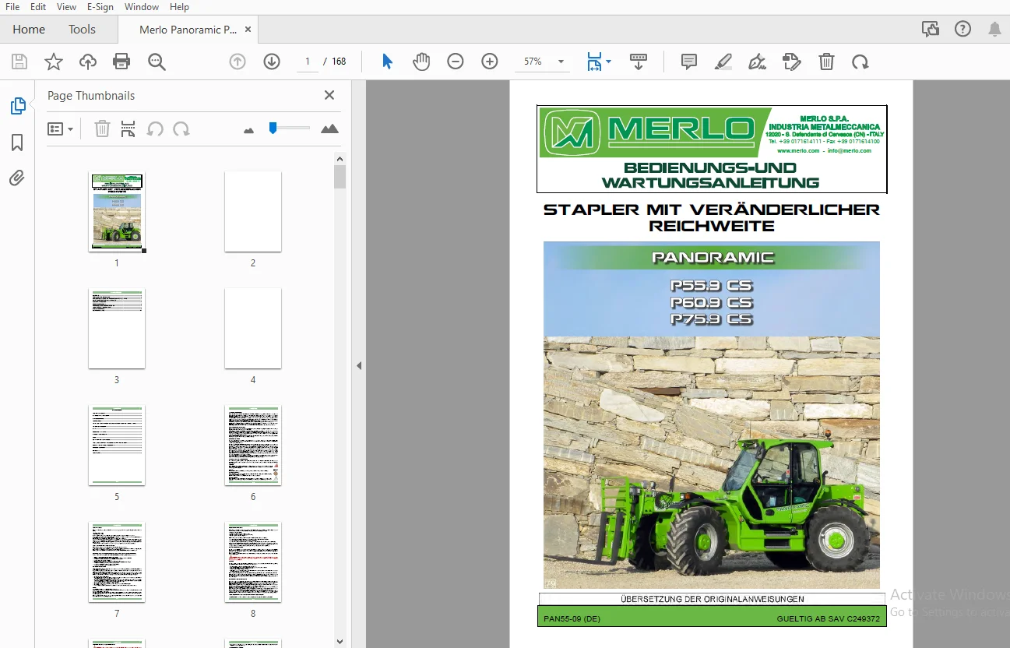Open Page Thumbnails sidebar icon
This screenshot has width=1010, height=648.
(17, 106)
